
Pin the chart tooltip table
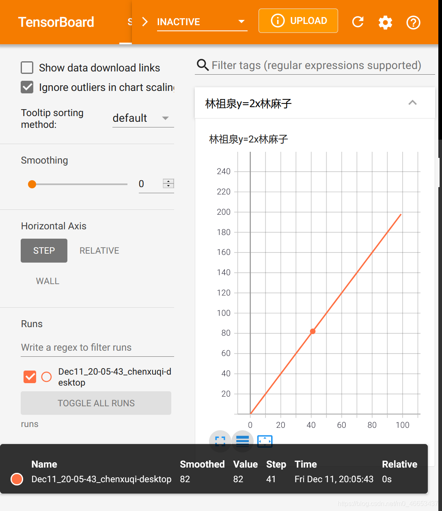[242, 441]
